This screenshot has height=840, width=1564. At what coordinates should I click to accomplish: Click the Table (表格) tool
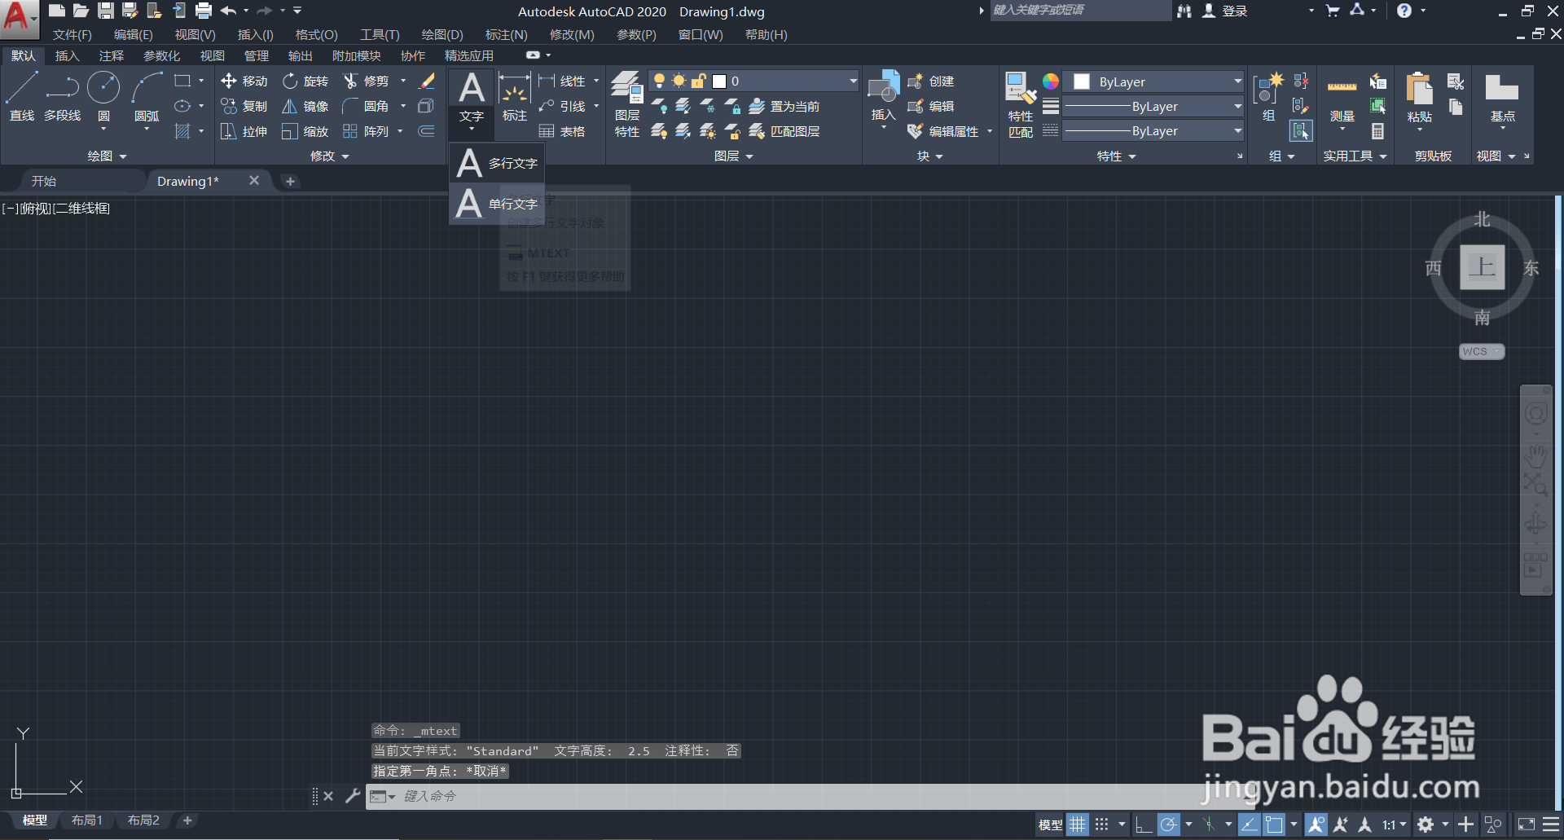point(563,132)
